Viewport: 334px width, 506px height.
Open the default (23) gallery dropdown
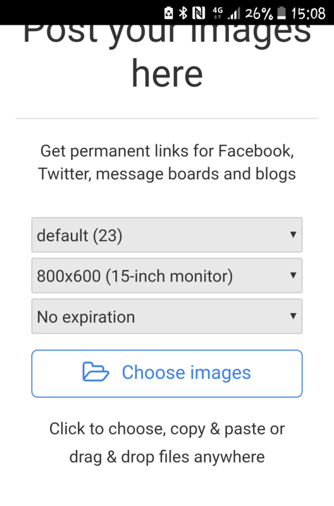[x=167, y=235]
